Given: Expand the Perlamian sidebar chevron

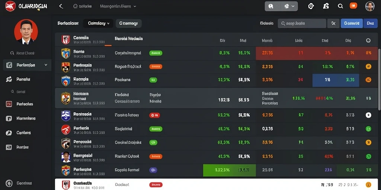Looking at the screenshot, I should coord(46,65).
